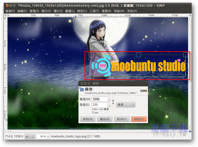
Task: Open the 圖層(L) layer menu
Action: tap(70, 11)
